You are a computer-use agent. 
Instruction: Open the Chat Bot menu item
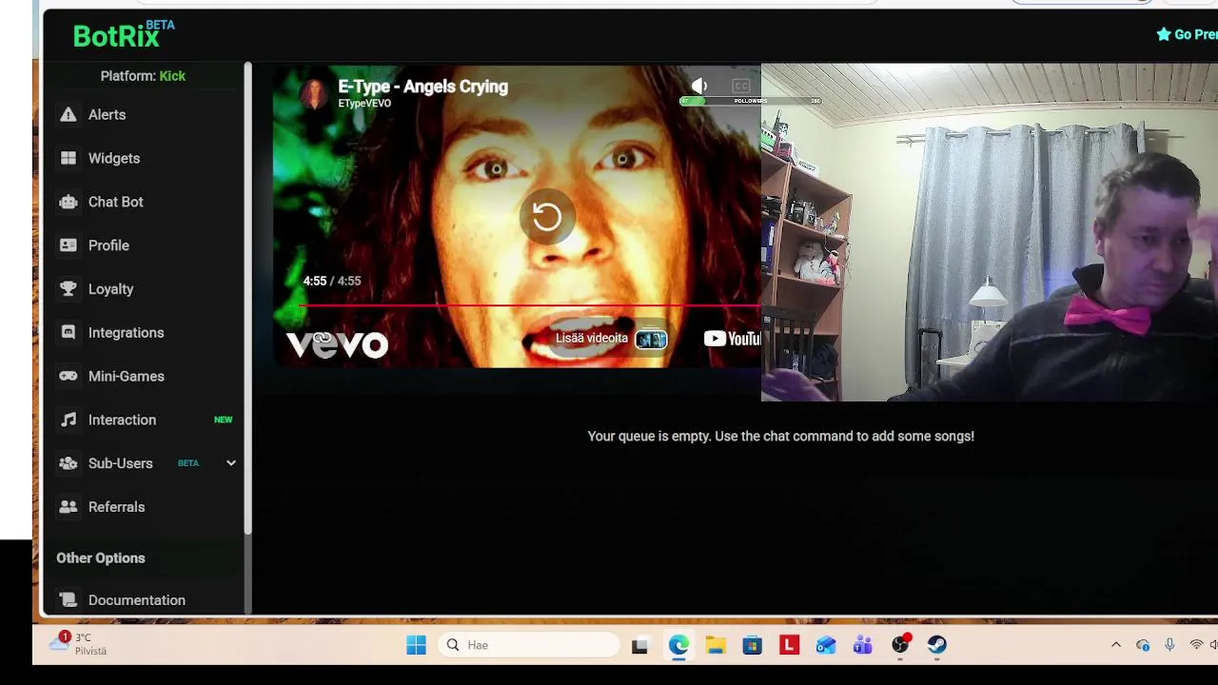116,202
